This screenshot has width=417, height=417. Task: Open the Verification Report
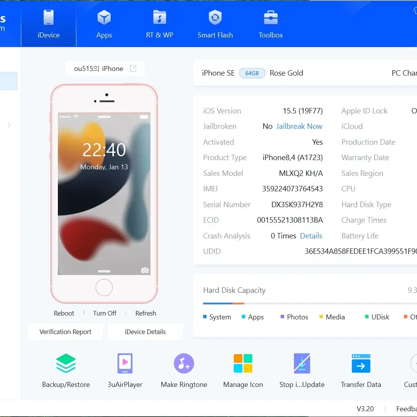(66, 332)
